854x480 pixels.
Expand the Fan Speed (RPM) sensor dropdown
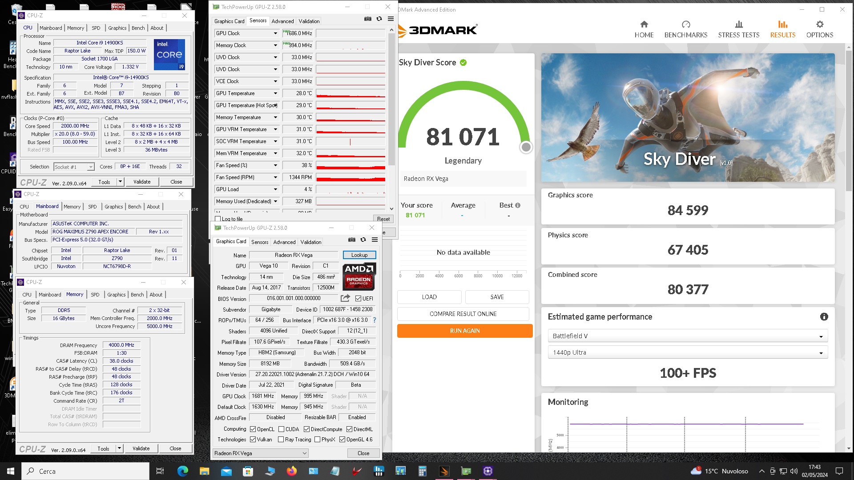click(x=275, y=177)
